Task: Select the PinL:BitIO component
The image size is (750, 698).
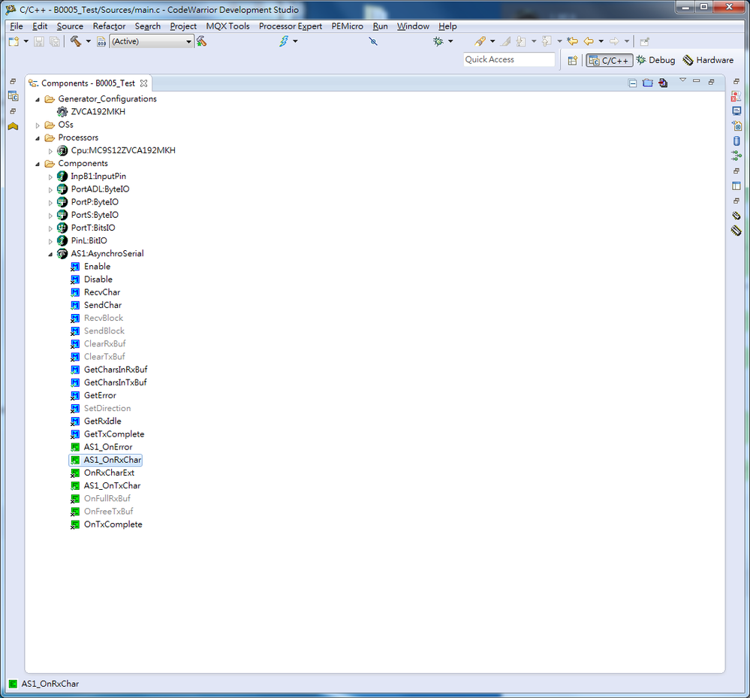Action: (89, 240)
